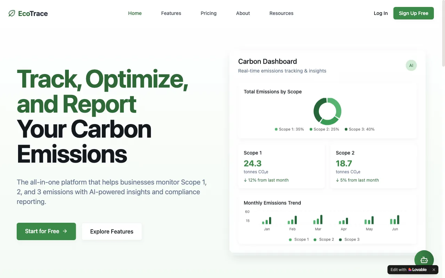The image size is (445, 278).
Task: Click the Edit with Lovable badge
Action: (413, 270)
